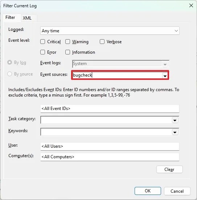Click the All Event IDs input field
The image size is (197, 200).
pos(110,109)
